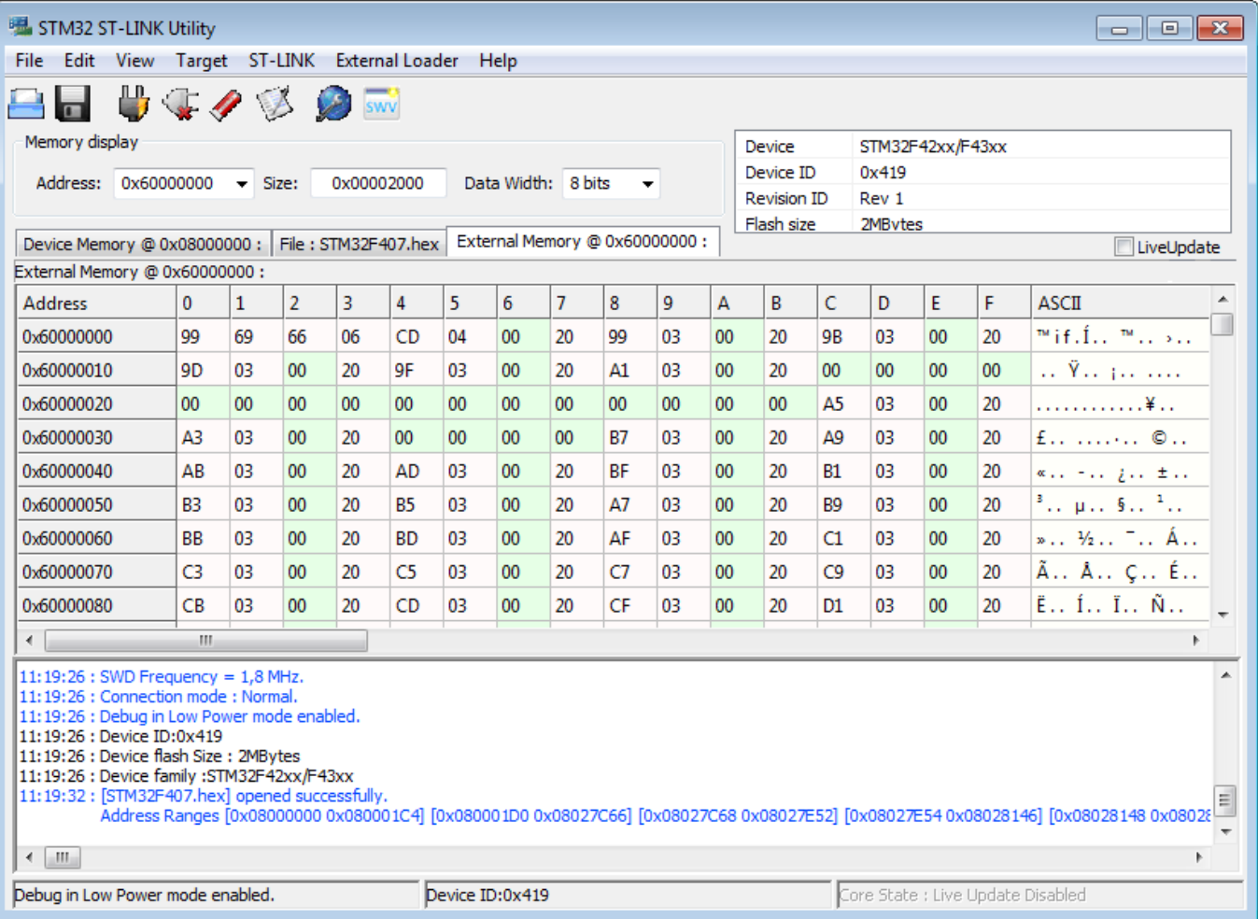Select External Memory @ 0x60000000 tab
This screenshot has width=1258, height=919.
(x=582, y=241)
